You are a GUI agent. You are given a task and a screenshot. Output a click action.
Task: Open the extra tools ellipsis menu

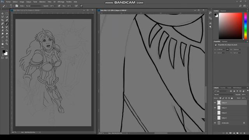(2, 47)
